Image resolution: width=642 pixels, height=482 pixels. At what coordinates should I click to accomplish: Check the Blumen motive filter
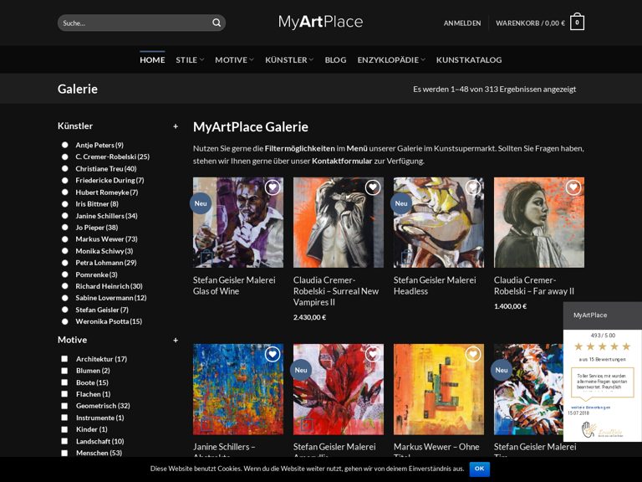pos(64,371)
